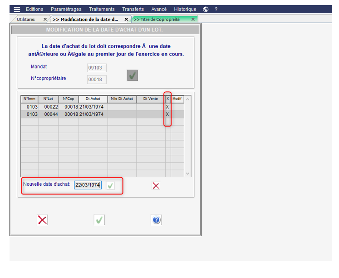Click the Dt Achat column header
Viewport: 339px width, 278px height.
pyautogui.click(x=93, y=99)
